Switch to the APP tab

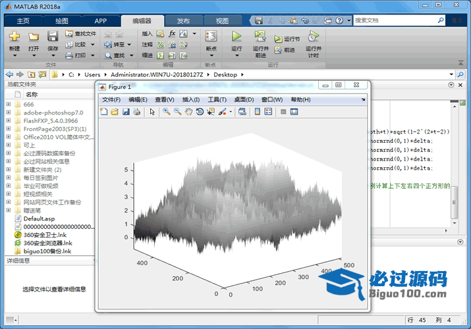100,20
